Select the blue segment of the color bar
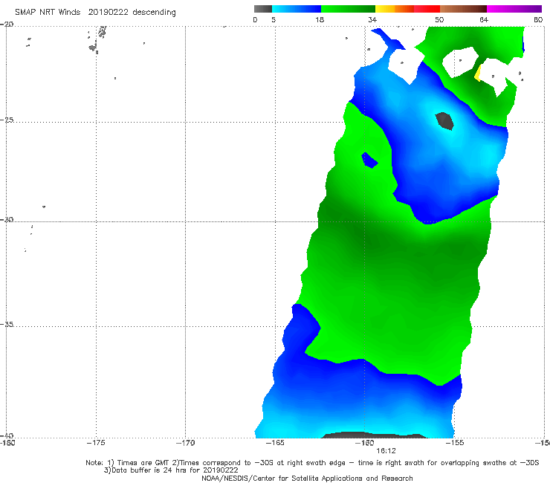Viewport: 550px width, 483px height. [x=297, y=9]
